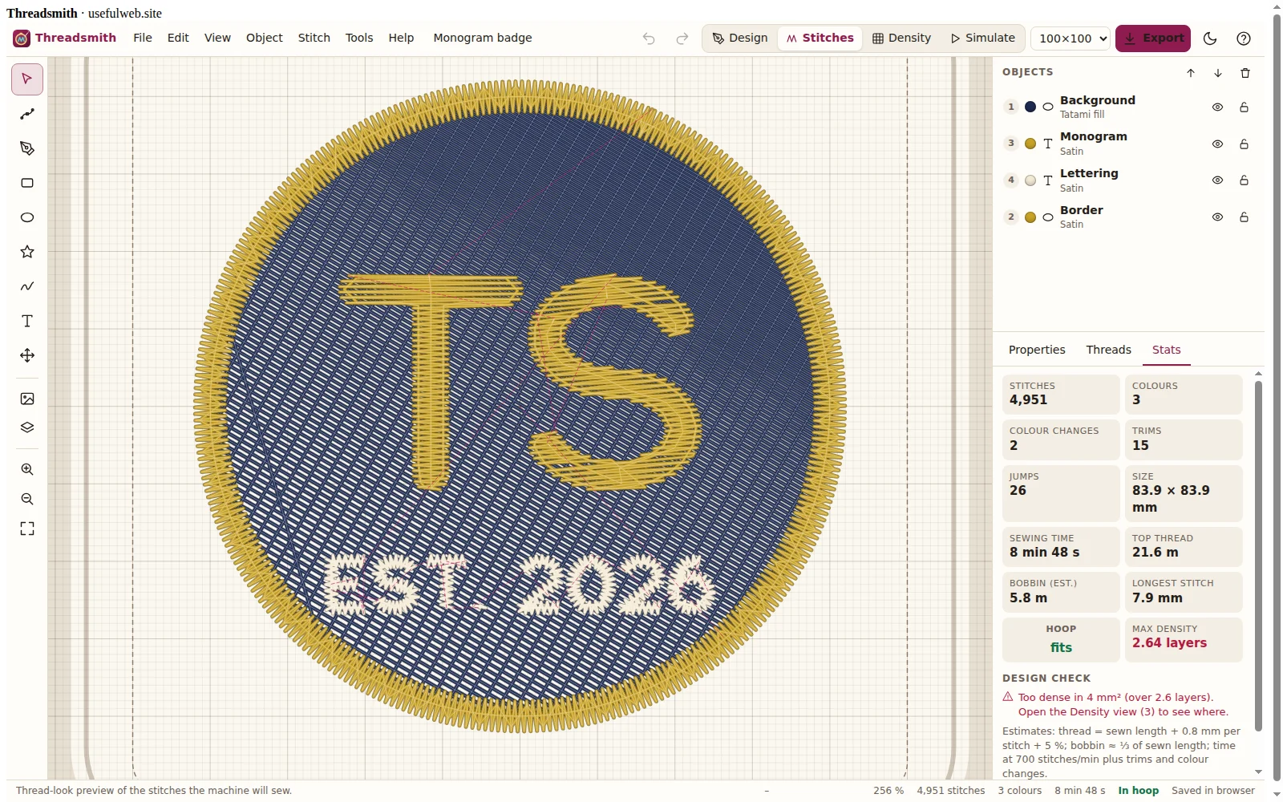Open the Stitch menu
The width and height of the screenshot is (1283, 802).
coord(314,38)
